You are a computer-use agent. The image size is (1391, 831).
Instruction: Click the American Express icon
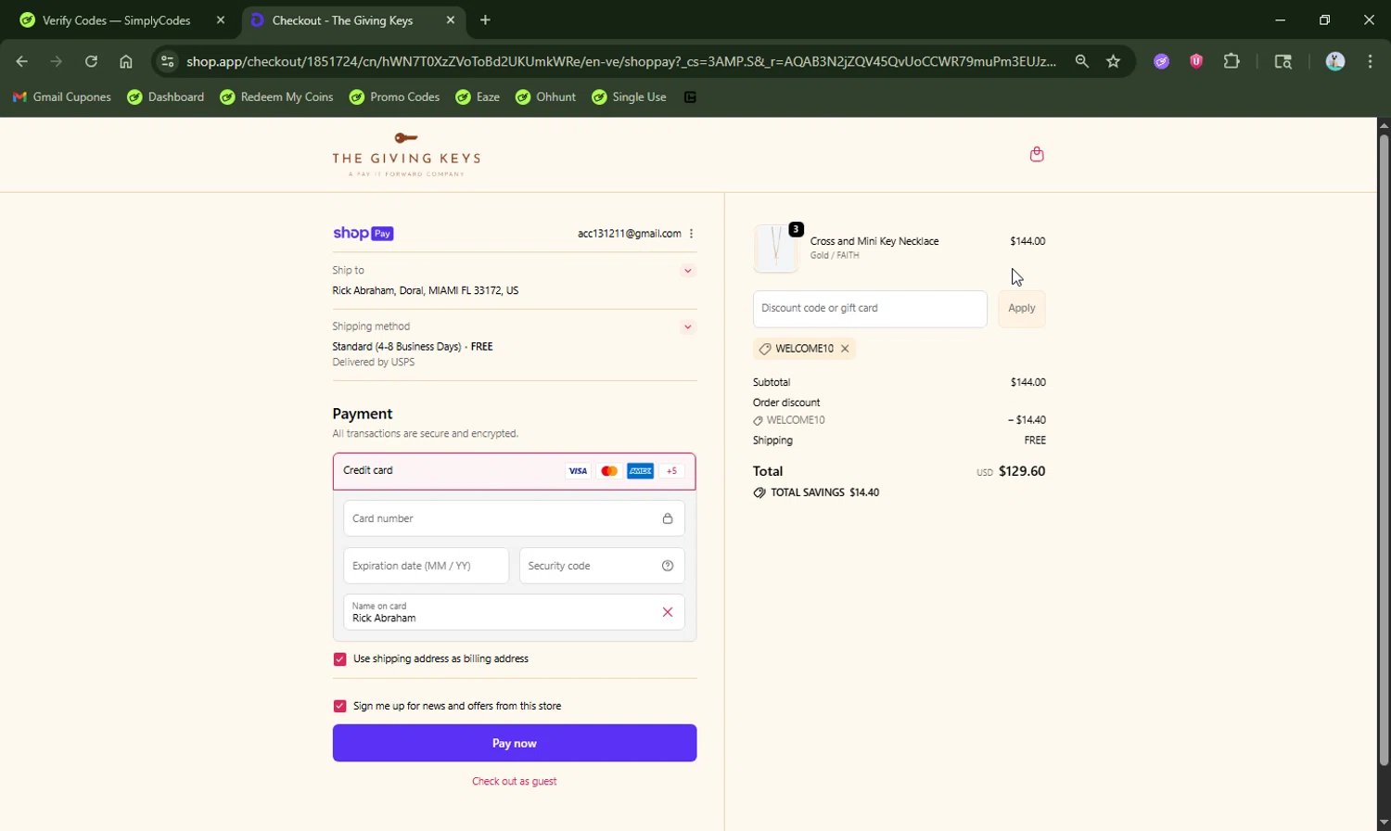pos(641,471)
